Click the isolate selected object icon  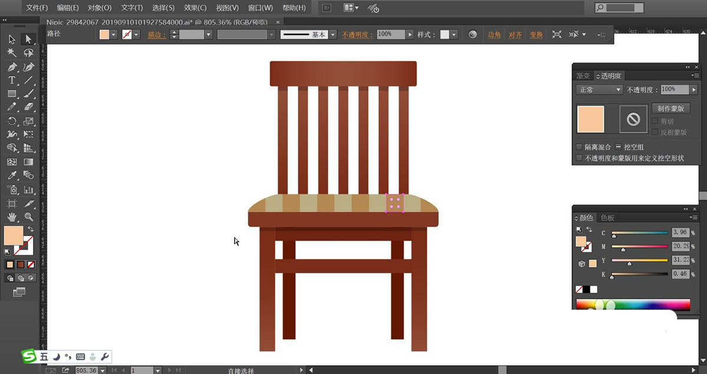coord(557,35)
